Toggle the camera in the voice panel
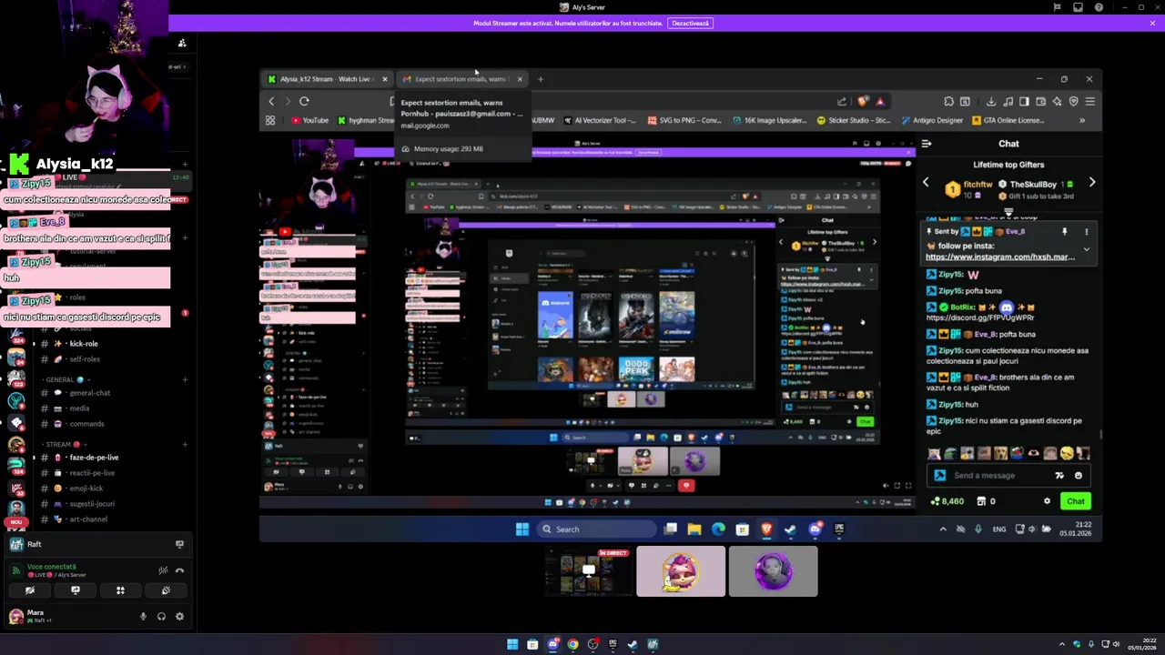This screenshot has width=1165, height=655. [29, 590]
